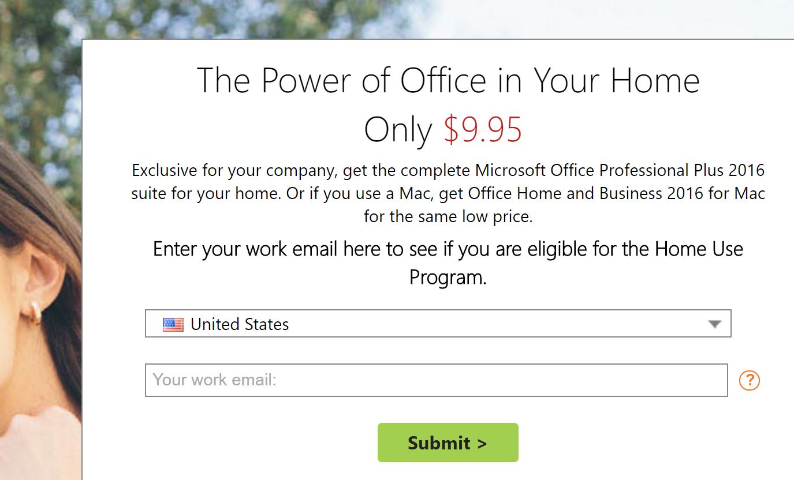The width and height of the screenshot is (794, 480).
Task: Click the orange question mark help icon
Action: (750, 380)
